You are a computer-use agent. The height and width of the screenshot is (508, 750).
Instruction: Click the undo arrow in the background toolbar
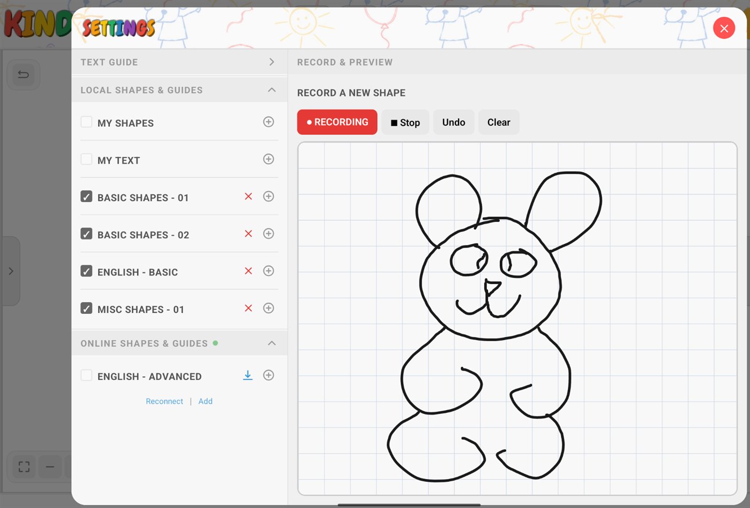pos(24,74)
